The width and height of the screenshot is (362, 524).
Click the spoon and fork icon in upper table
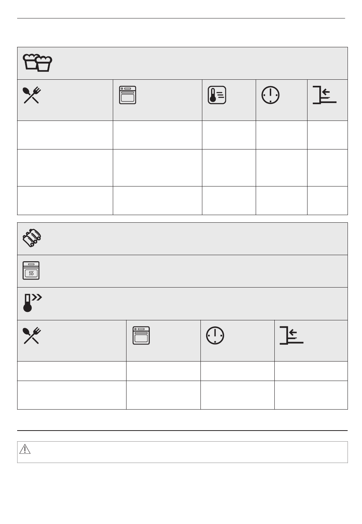click(x=32, y=95)
